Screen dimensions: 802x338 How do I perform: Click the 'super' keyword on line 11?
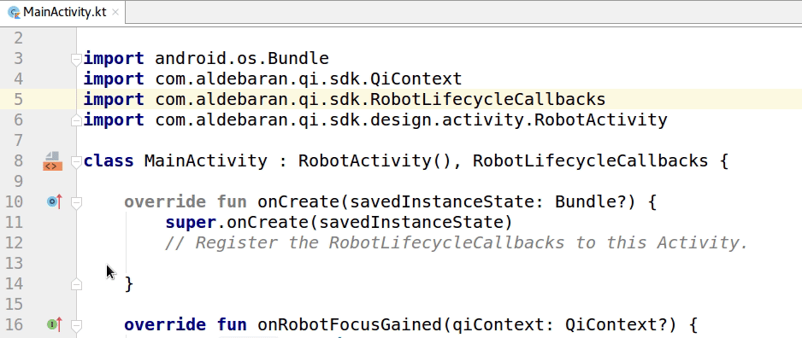pos(191,223)
